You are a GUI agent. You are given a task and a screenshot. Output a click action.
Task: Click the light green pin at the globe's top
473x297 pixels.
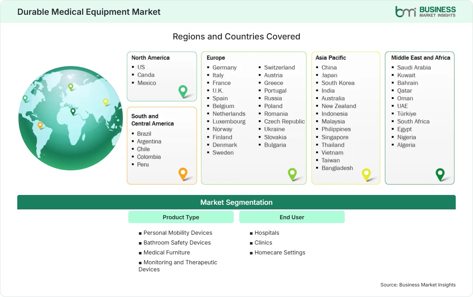click(x=70, y=87)
